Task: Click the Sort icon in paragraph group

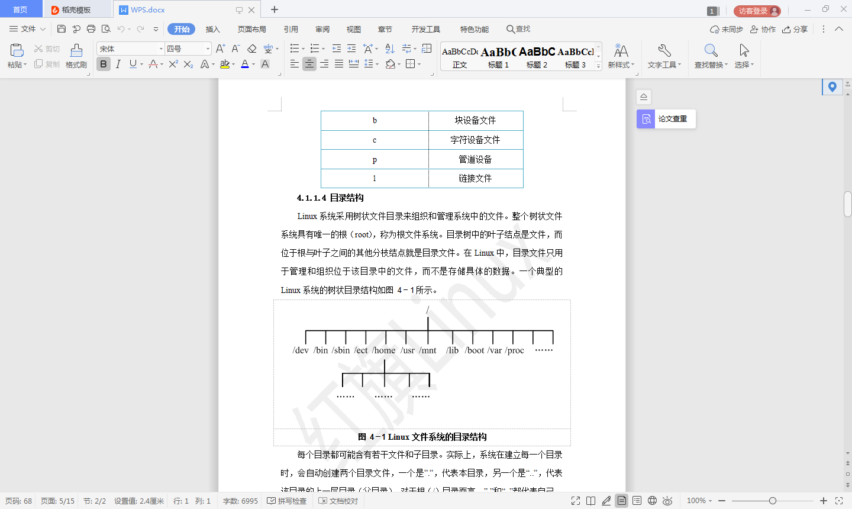Action: [x=389, y=49]
